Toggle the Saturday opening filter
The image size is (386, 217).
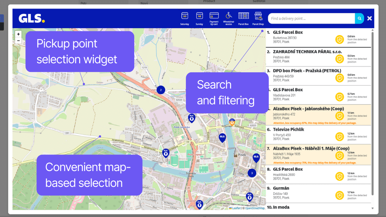(x=185, y=19)
